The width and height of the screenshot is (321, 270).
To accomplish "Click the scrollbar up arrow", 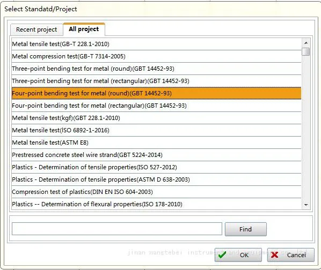I will point(306,43).
